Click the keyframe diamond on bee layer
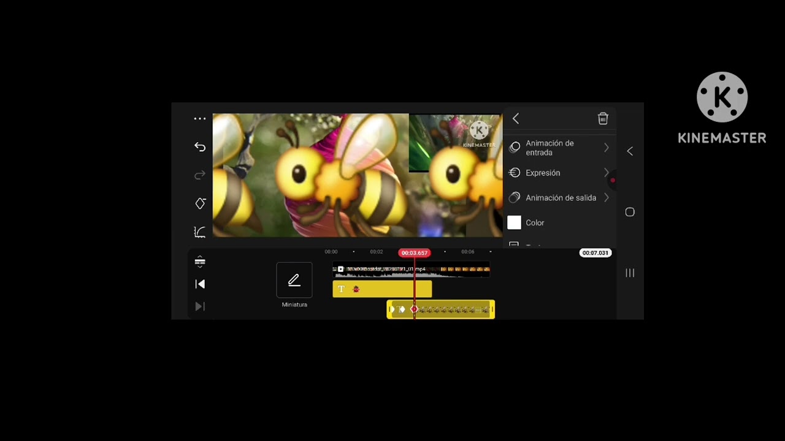This screenshot has height=441, width=785. coord(415,309)
